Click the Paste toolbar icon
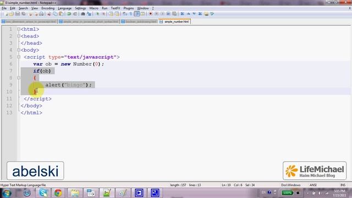Viewport: 352px width, 198px height. tap(61, 14)
